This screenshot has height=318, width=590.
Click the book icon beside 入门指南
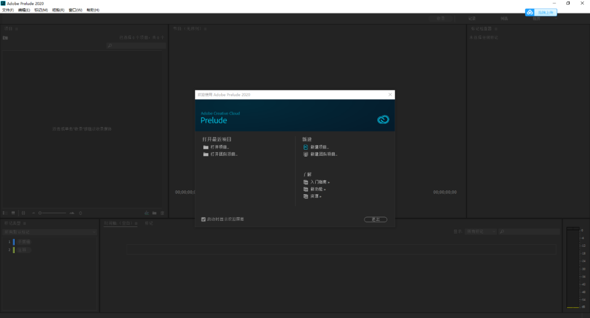click(305, 182)
